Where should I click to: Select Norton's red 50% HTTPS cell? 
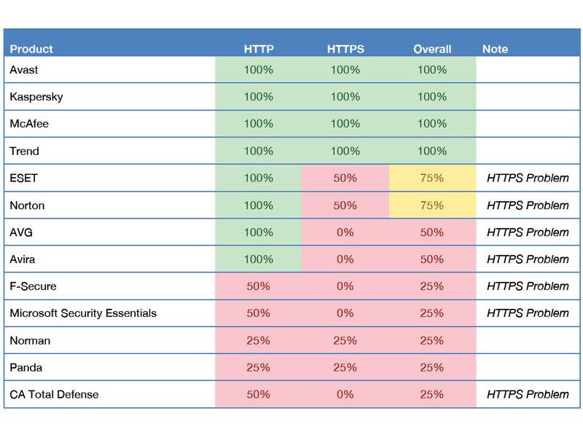[x=345, y=205]
